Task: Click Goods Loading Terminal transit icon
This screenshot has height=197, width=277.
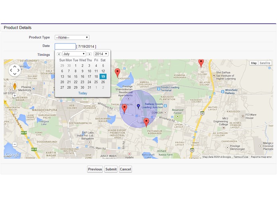Action: (159, 89)
